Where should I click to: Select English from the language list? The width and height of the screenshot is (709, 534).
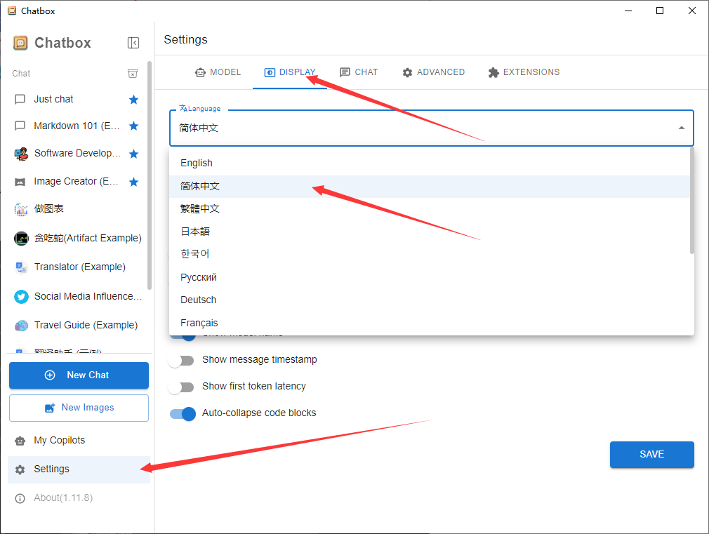pyautogui.click(x=197, y=163)
